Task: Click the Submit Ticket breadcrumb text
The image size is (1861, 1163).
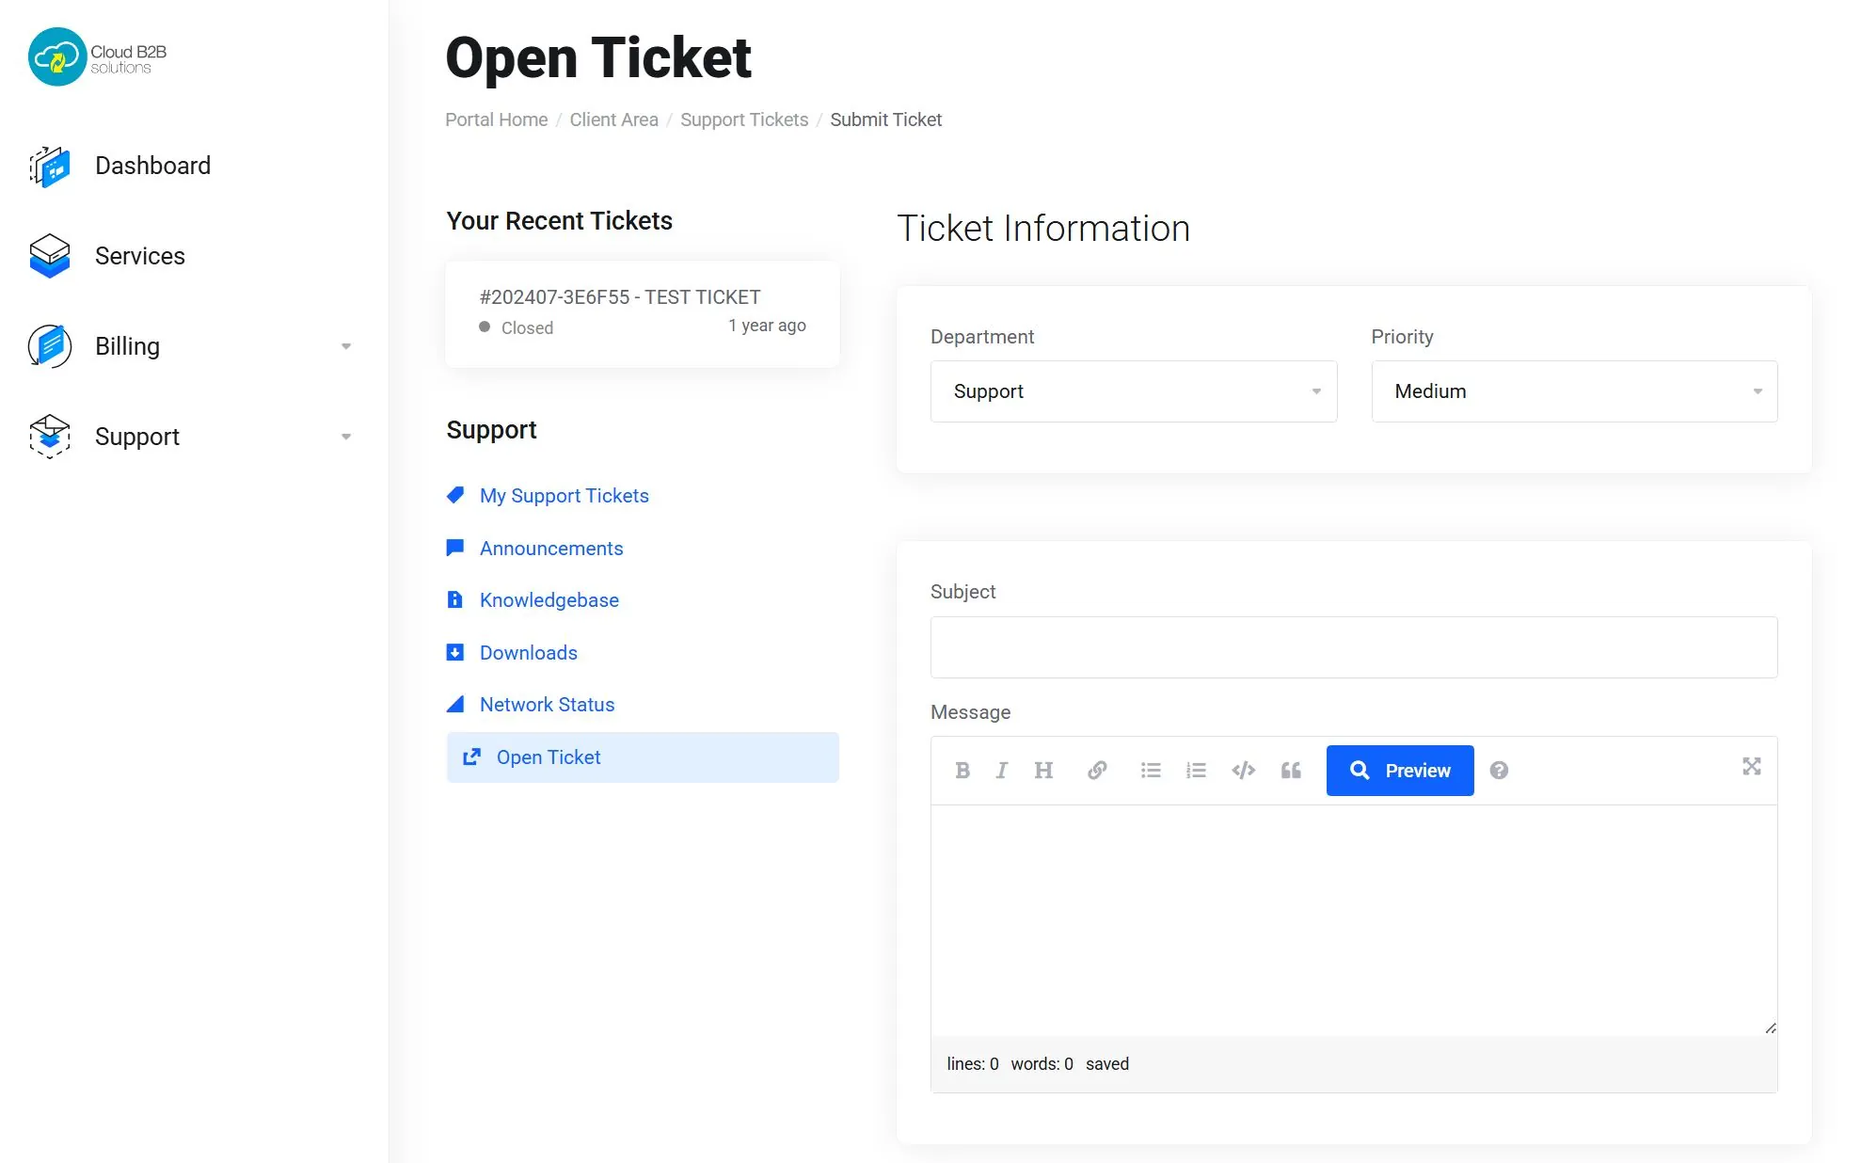Action: (x=885, y=119)
